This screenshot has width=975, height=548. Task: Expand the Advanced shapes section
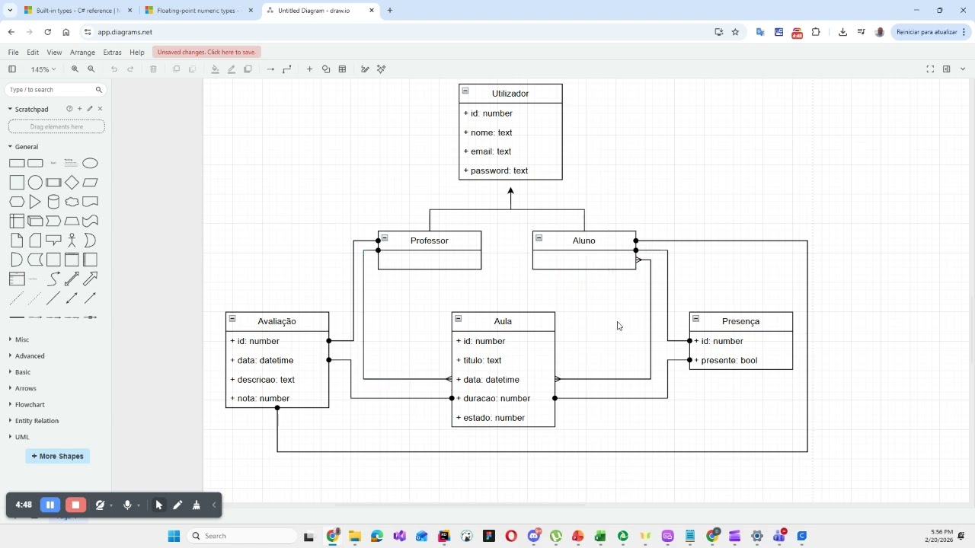[27, 356]
